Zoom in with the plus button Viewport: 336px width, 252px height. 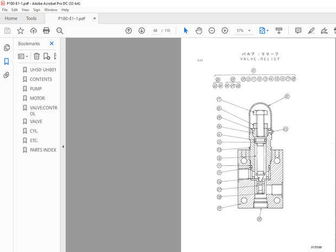[x=225, y=31]
